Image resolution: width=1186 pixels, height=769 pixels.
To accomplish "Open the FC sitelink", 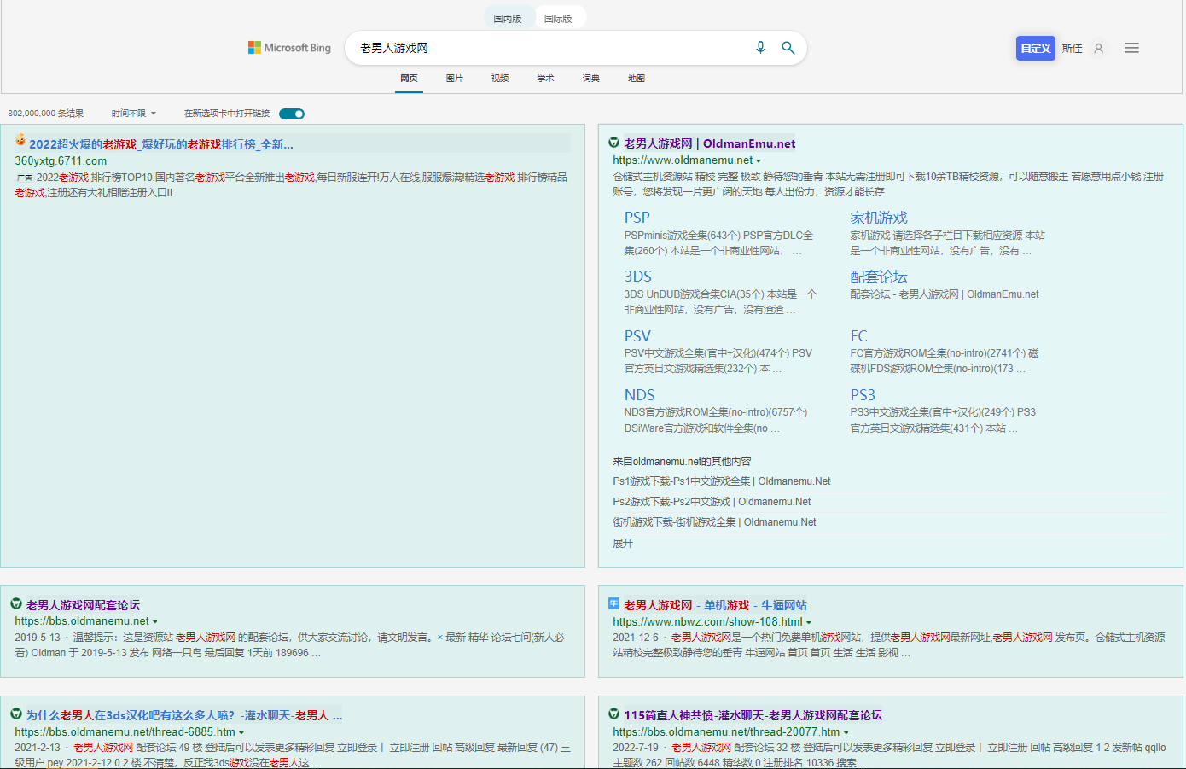I will [858, 336].
